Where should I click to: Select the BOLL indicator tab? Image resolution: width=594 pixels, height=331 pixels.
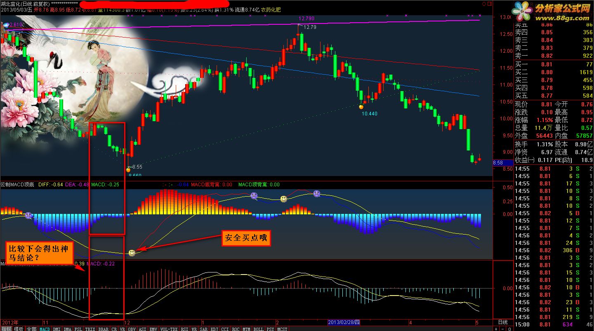258,329
